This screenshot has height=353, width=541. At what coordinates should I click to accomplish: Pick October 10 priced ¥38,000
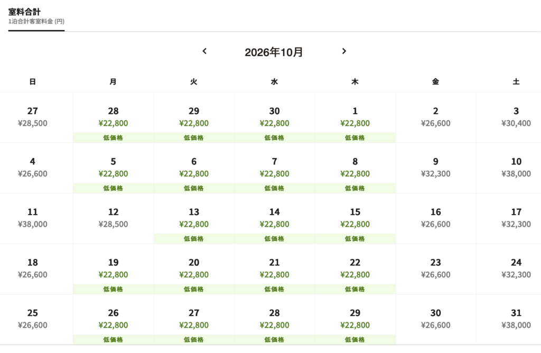click(x=516, y=168)
